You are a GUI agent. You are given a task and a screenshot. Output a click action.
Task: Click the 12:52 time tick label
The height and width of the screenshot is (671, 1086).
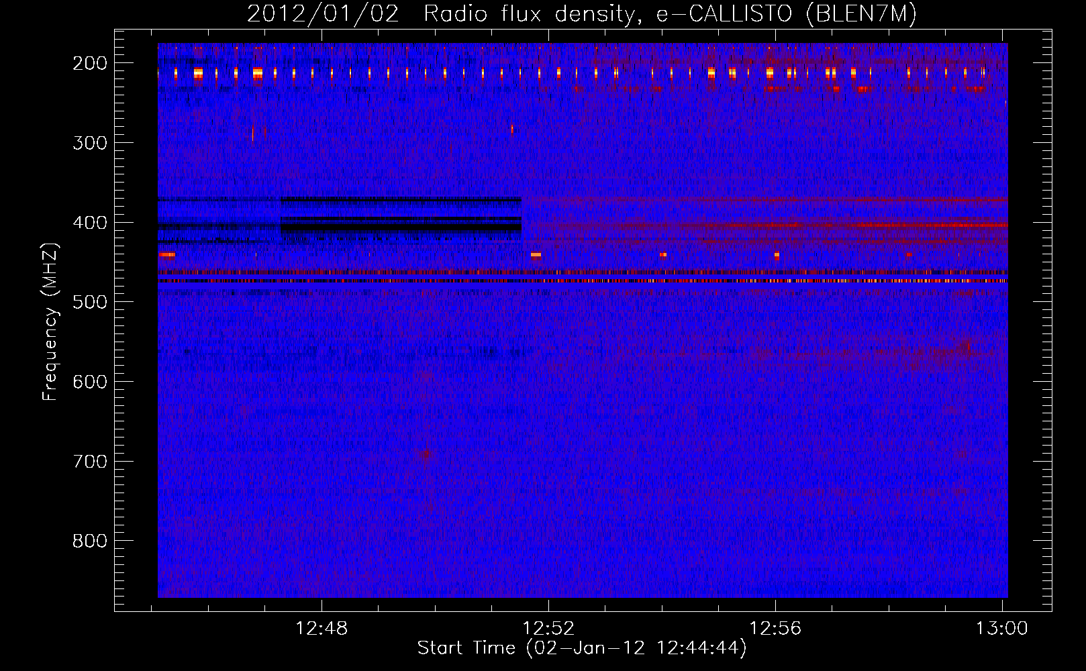coord(548,629)
